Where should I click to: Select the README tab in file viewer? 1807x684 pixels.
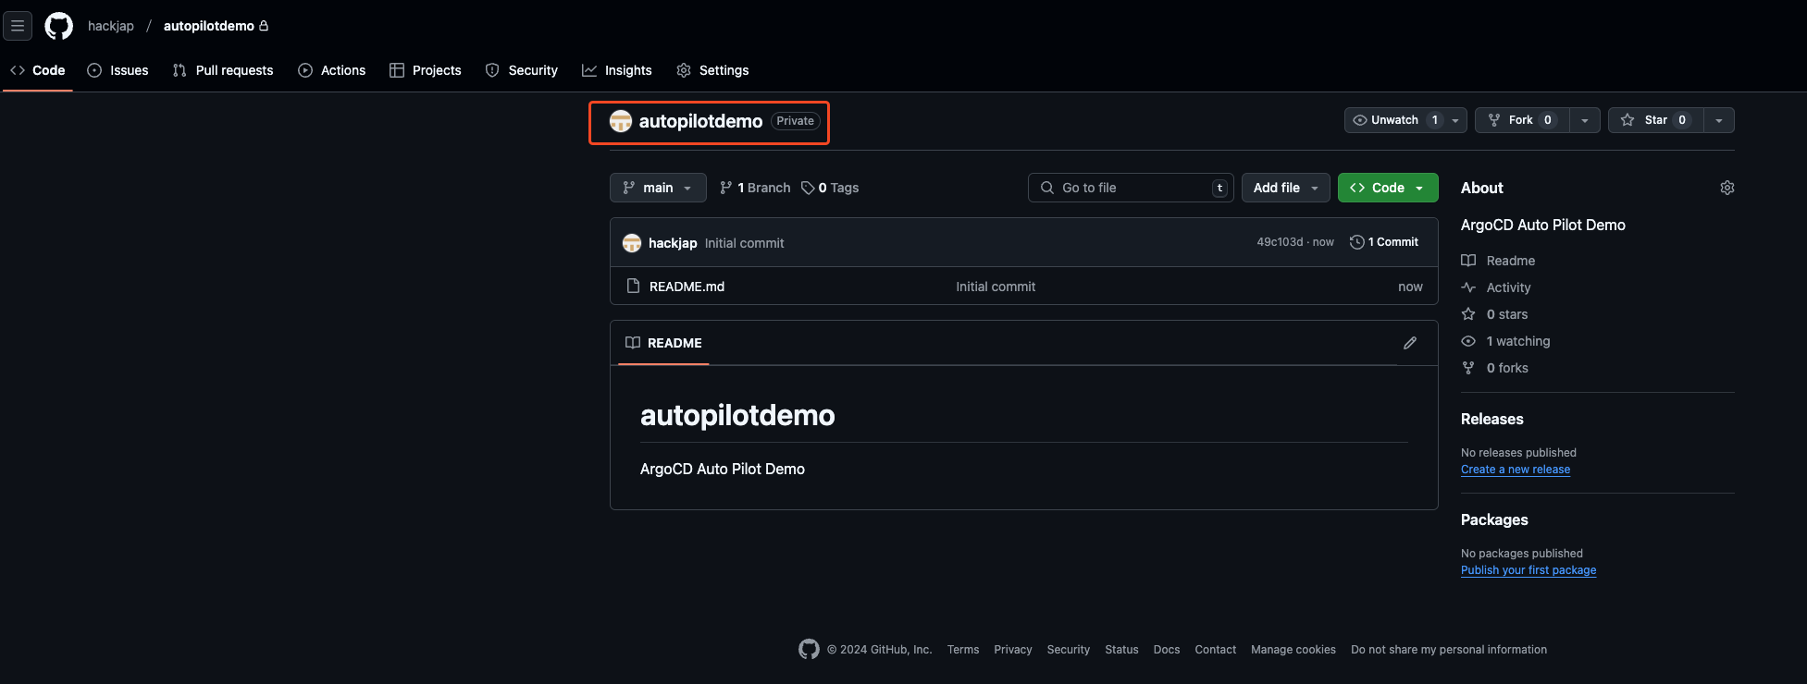pos(663,343)
